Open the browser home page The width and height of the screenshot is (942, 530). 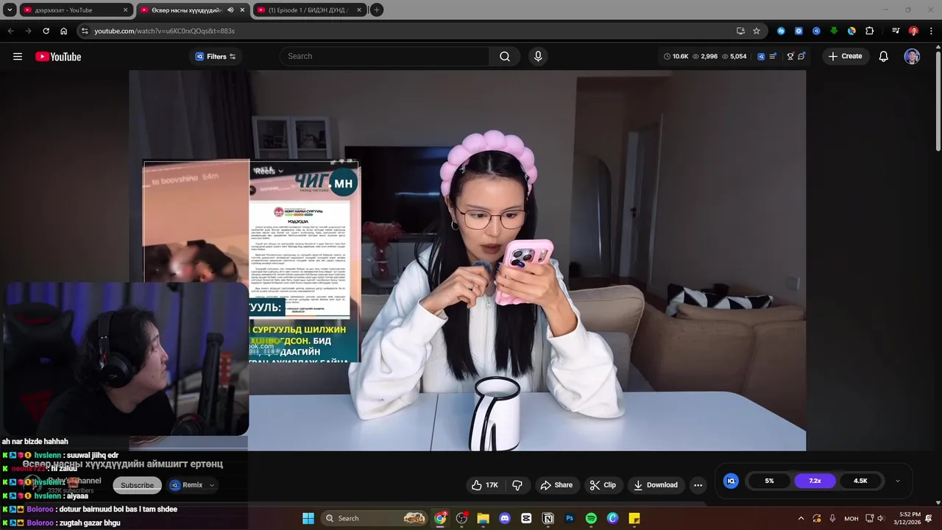(63, 31)
